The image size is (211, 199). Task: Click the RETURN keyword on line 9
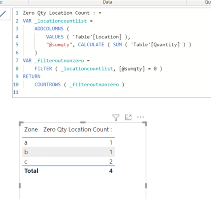pyautogui.click(x=32, y=76)
